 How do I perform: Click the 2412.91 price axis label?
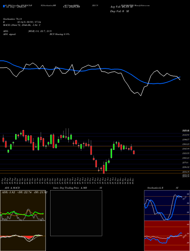point(186,135)
